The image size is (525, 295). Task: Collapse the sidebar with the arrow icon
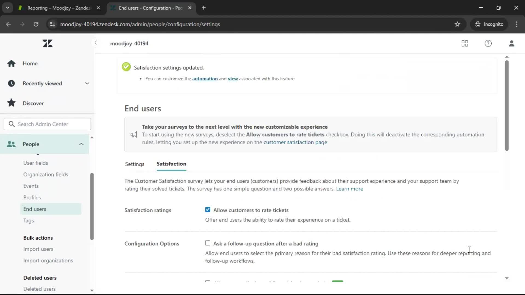[x=95, y=43]
